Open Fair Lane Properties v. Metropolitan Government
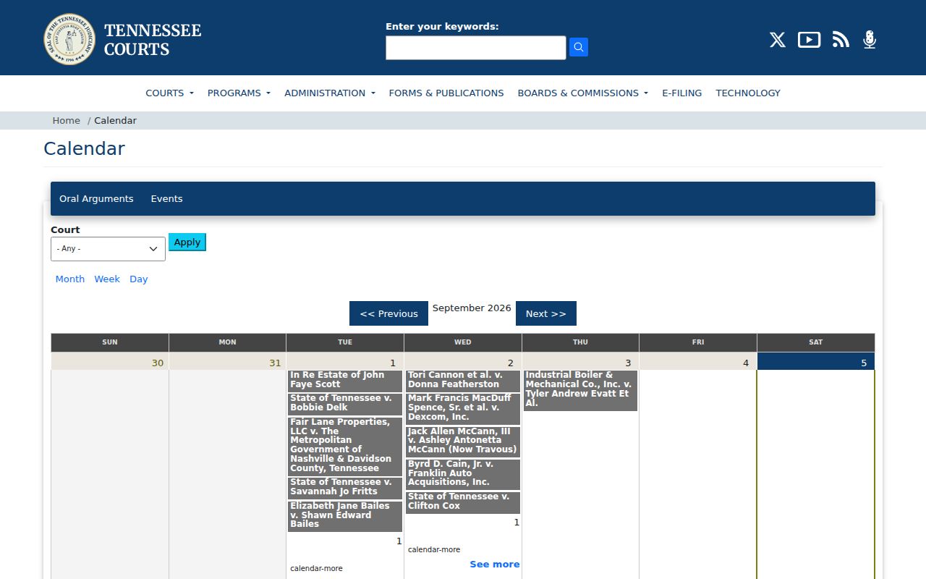The image size is (926, 579). pos(345,446)
